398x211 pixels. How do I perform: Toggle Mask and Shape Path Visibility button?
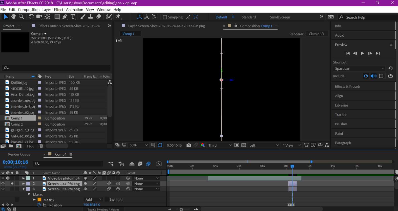coord(160,145)
